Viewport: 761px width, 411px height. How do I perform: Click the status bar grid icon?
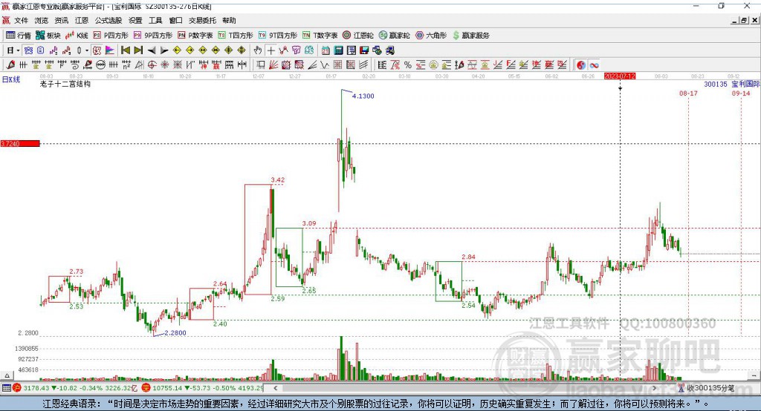6,388
